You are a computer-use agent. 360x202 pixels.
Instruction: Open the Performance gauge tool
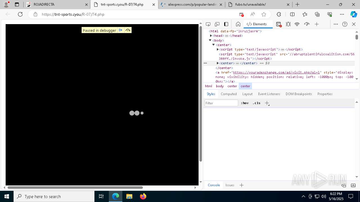pyautogui.click(x=307, y=24)
